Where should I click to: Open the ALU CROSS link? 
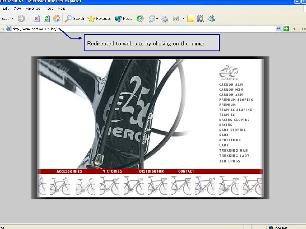coord(229,161)
